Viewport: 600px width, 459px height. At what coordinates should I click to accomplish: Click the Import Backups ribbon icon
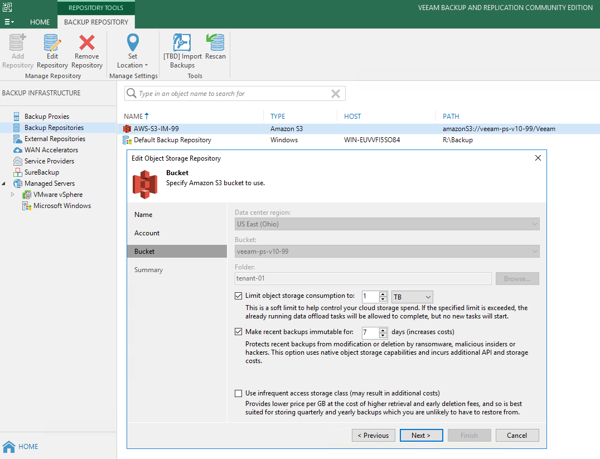click(182, 42)
